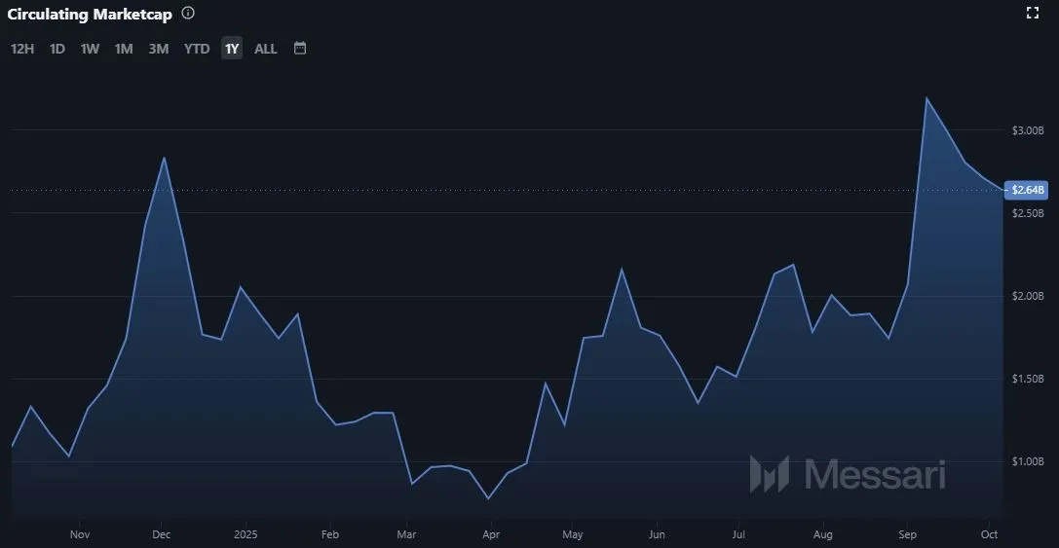Click the early December peak data point
1059x548 pixels.
click(x=164, y=158)
